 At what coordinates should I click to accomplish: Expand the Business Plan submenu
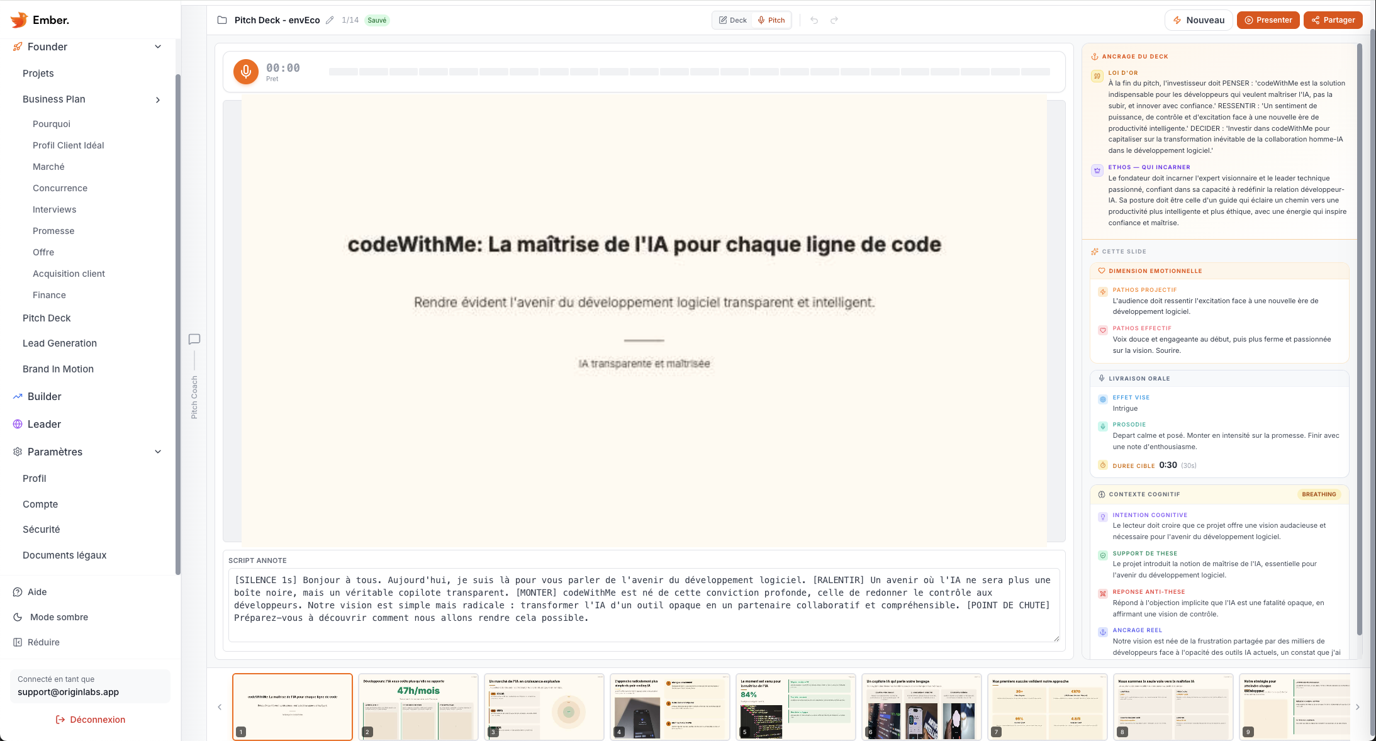coord(158,99)
